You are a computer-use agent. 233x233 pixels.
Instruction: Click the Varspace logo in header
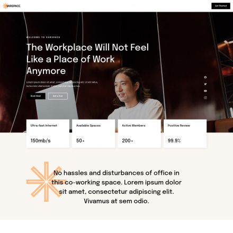click(12, 6)
